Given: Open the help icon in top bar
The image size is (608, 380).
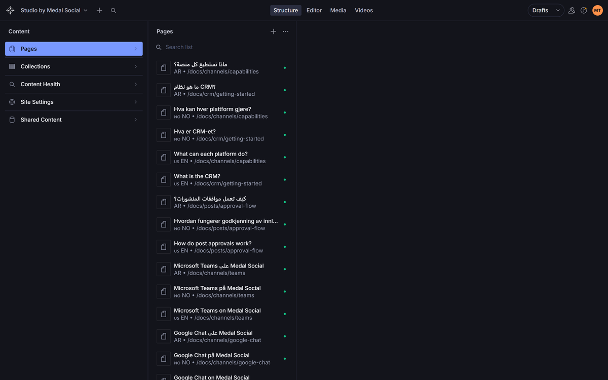Looking at the screenshot, I should pyautogui.click(x=584, y=10).
